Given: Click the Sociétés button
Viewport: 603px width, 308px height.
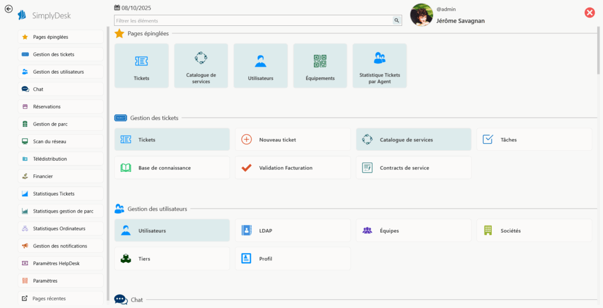Looking at the screenshot, I should tap(534, 231).
